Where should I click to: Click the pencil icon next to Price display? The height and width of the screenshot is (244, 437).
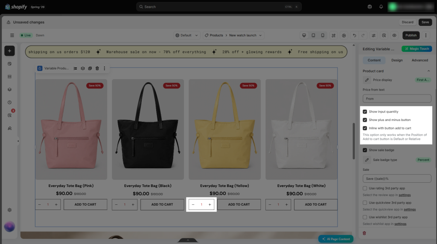pos(367,80)
